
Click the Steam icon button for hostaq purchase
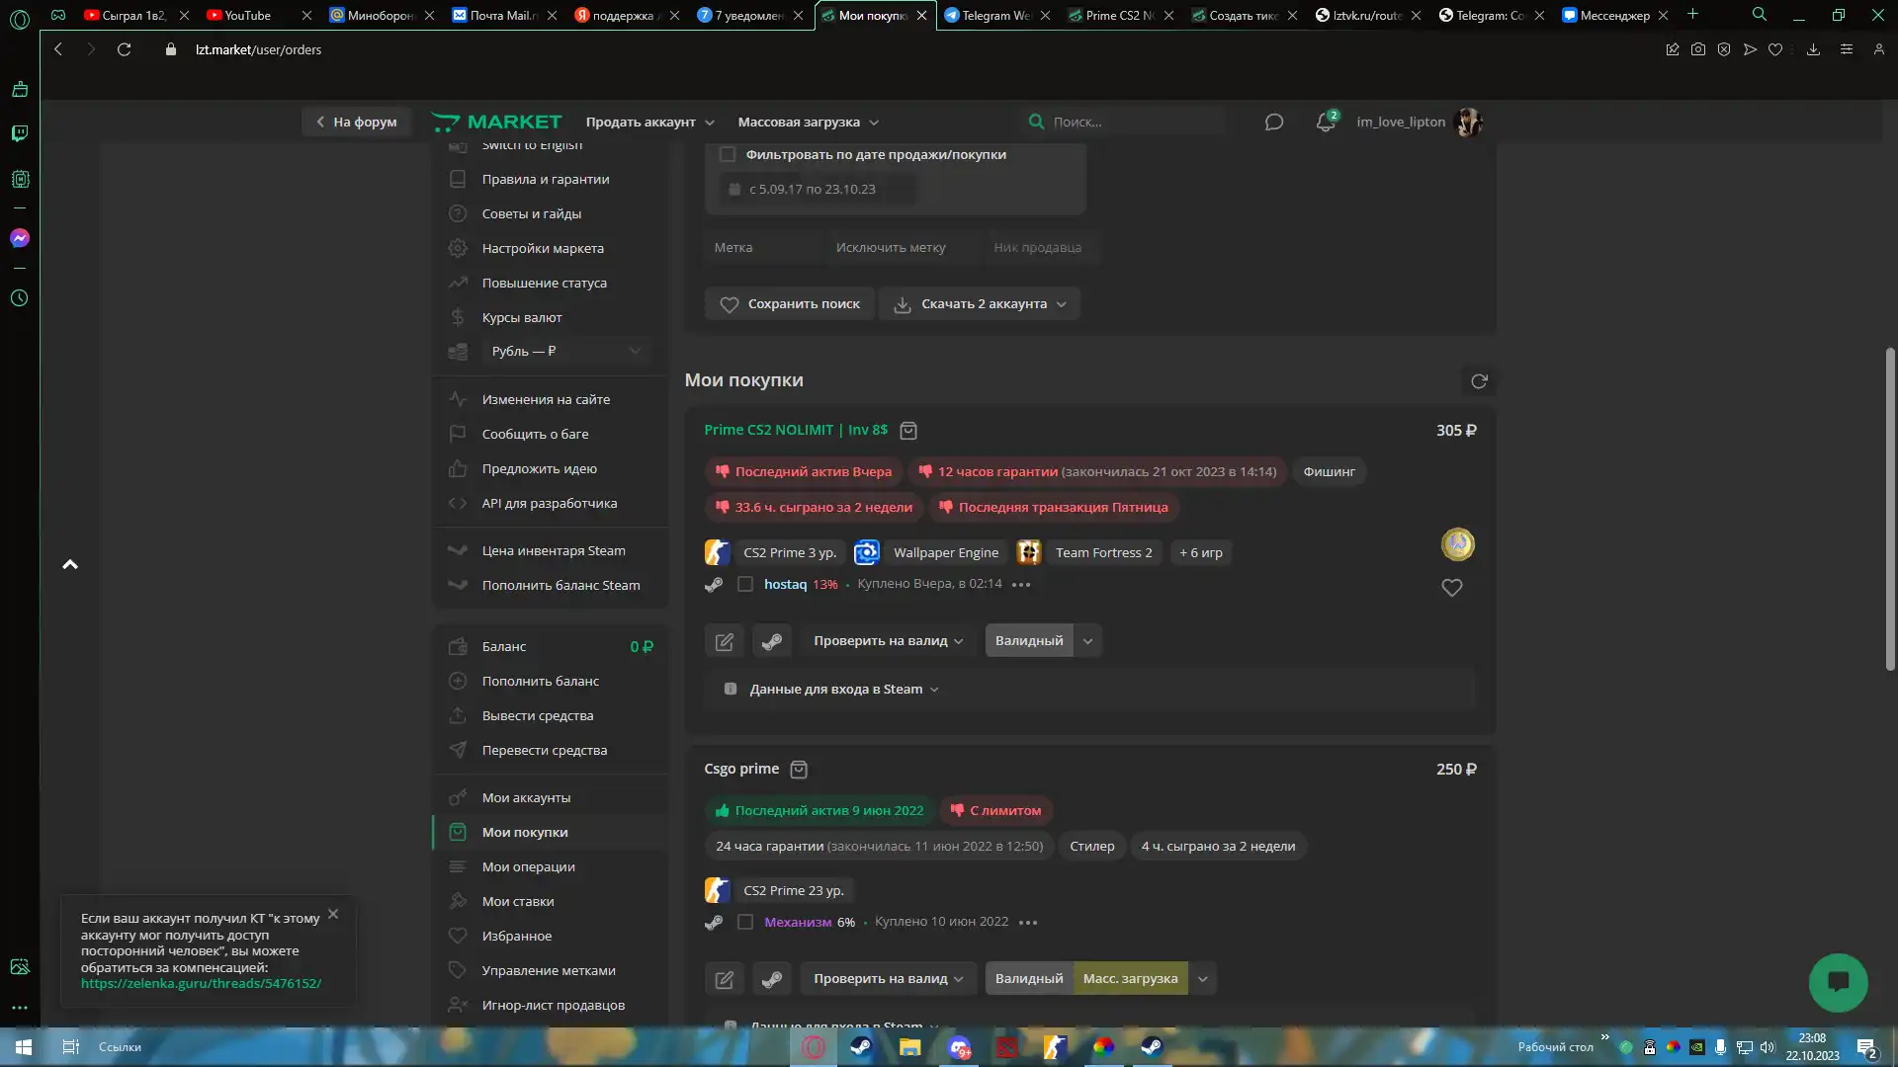click(x=772, y=641)
